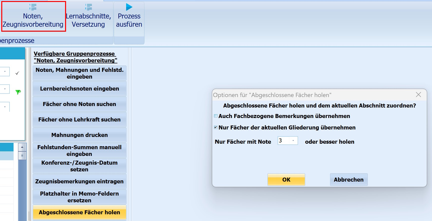Screen dimensions: 432x221
Task: Click the green filter funnel icon
Action: click(x=18, y=92)
